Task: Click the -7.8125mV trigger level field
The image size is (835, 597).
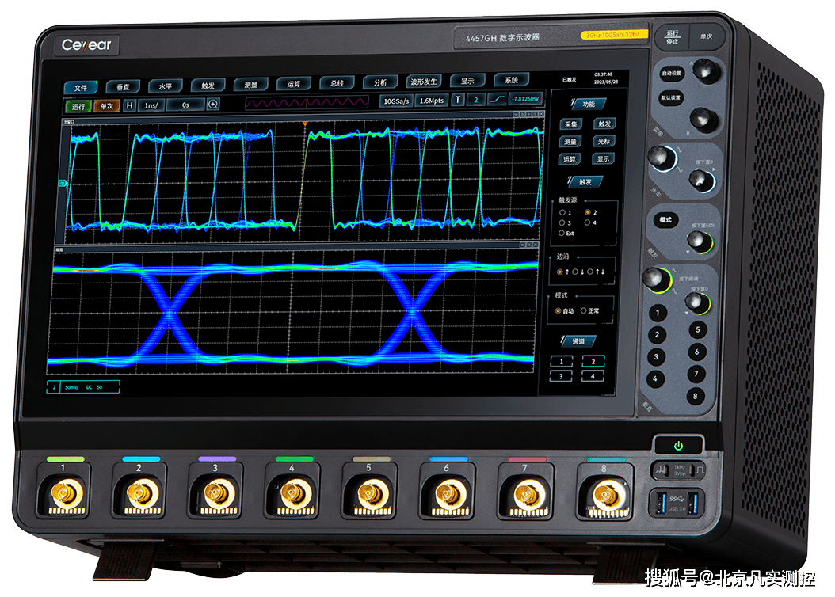Action: 525,99
